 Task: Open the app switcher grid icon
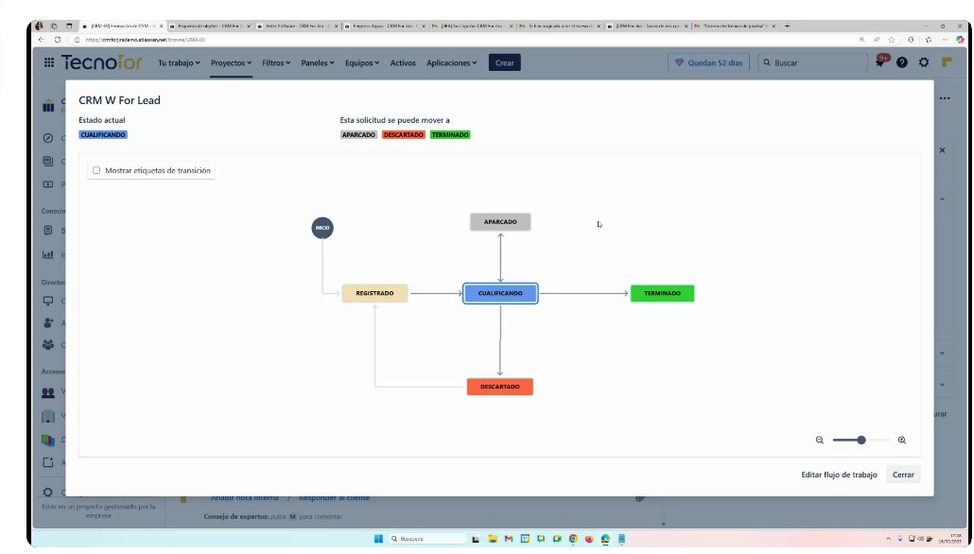(x=48, y=62)
